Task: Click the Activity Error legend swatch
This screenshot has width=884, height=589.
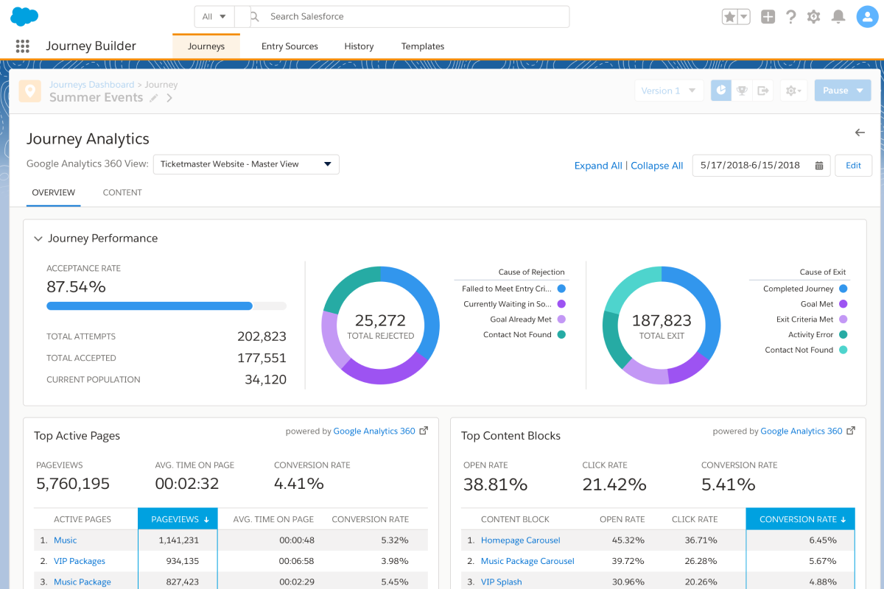Action: click(x=843, y=335)
